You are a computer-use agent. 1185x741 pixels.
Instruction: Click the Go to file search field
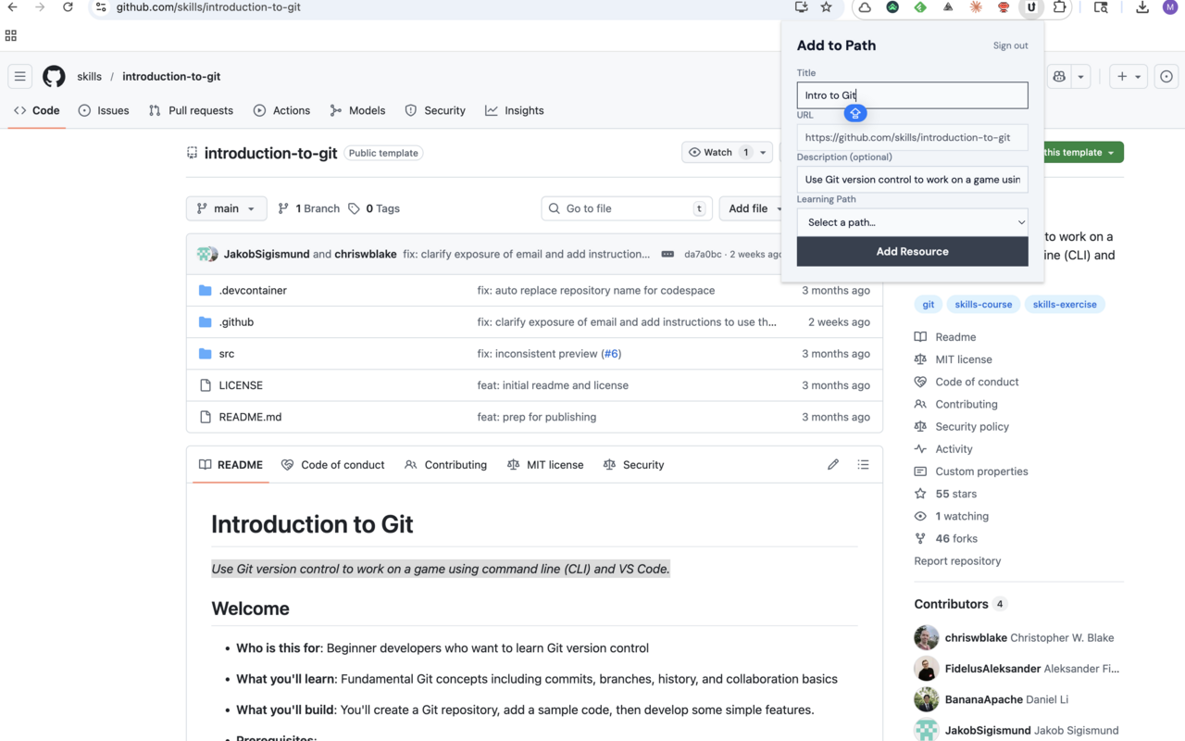[x=625, y=208]
